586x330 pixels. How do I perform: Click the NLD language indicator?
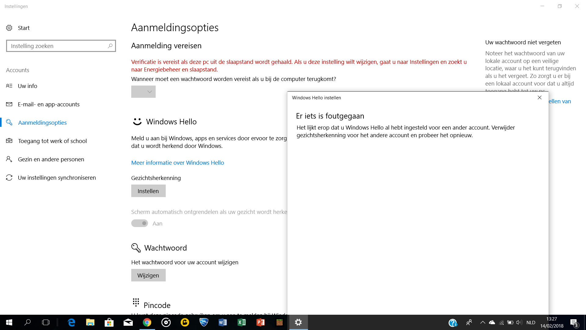(x=531, y=323)
